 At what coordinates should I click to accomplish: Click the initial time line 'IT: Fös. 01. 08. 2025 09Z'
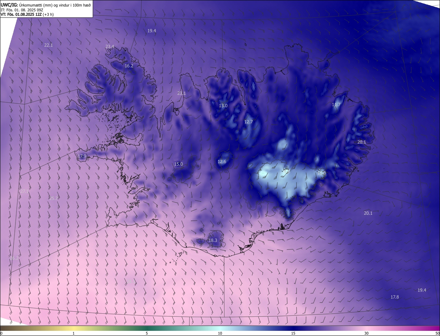(21, 10)
